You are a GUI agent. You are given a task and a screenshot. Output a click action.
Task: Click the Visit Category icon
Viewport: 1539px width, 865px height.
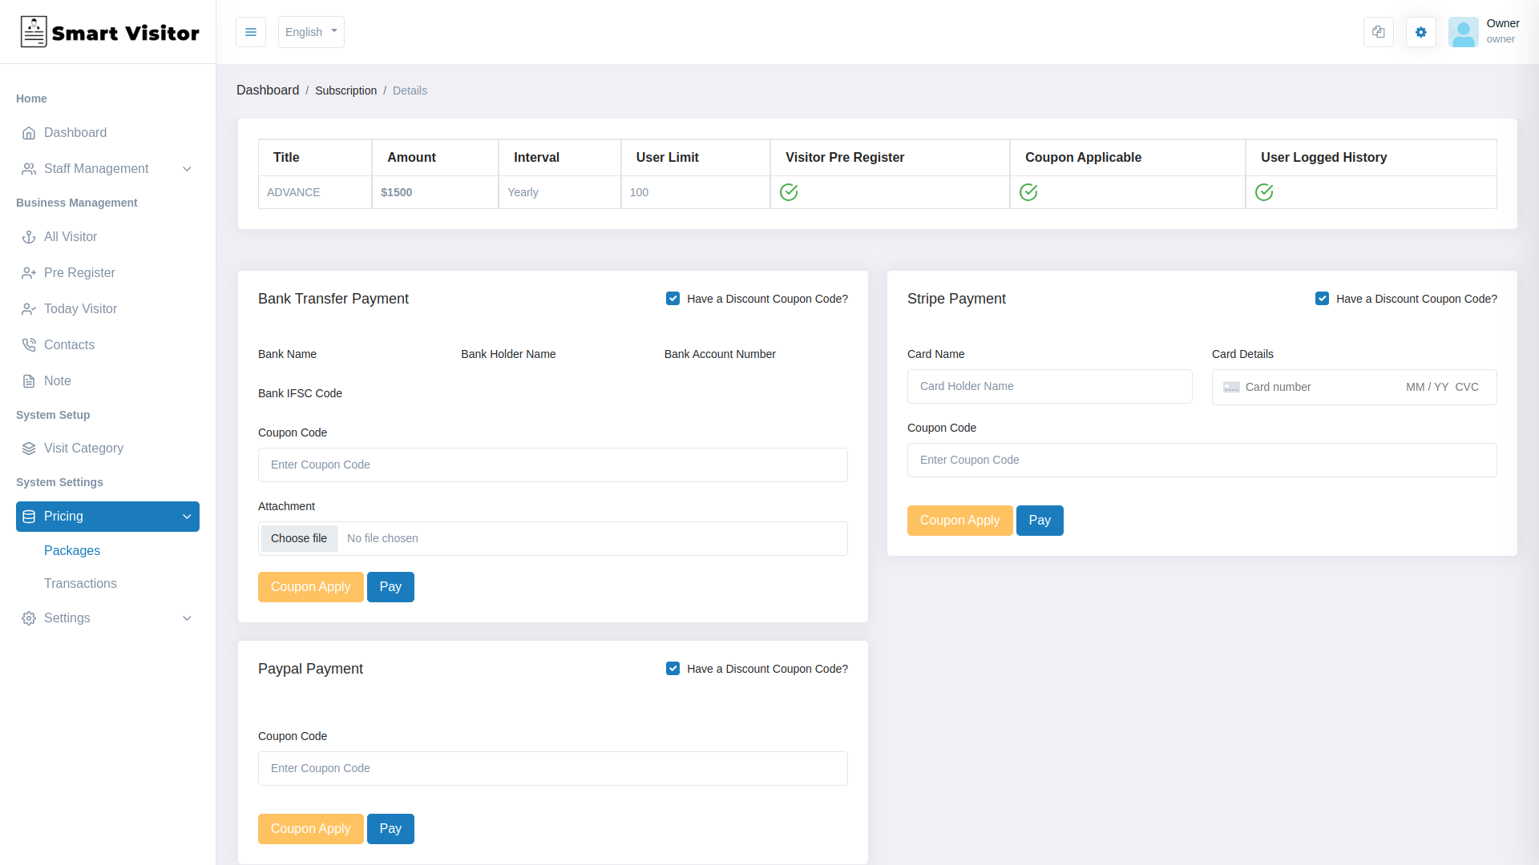coord(29,448)
